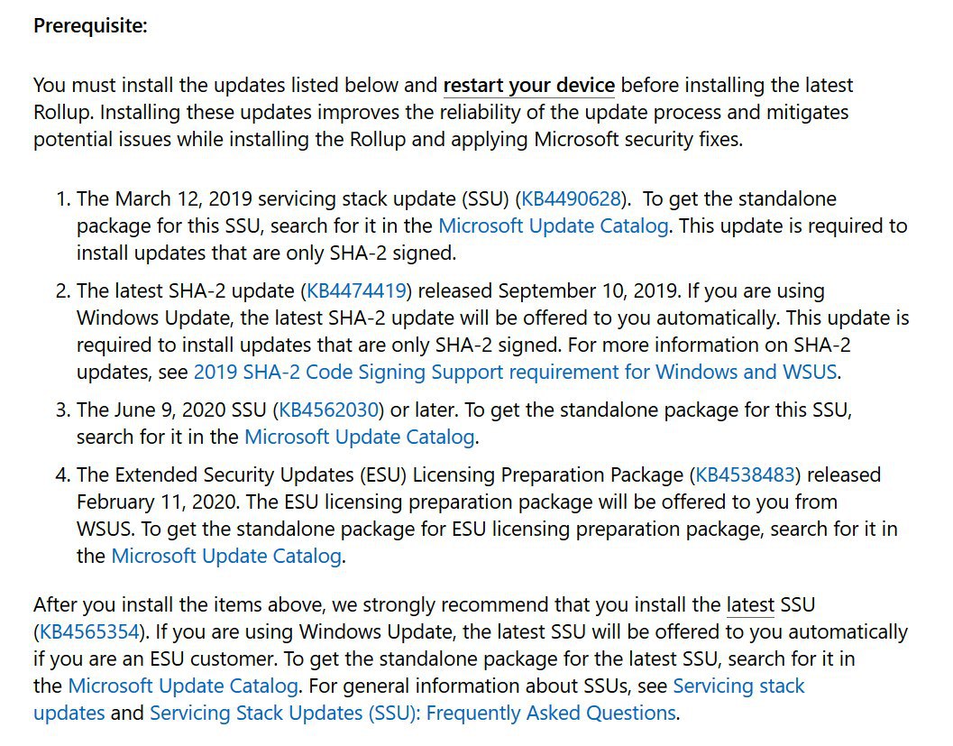Image resolution: width=953 pixels, height=746 pixels.
Task: Click the KB4562030 June 2020 SSU link
Action: tap(328, 410)
